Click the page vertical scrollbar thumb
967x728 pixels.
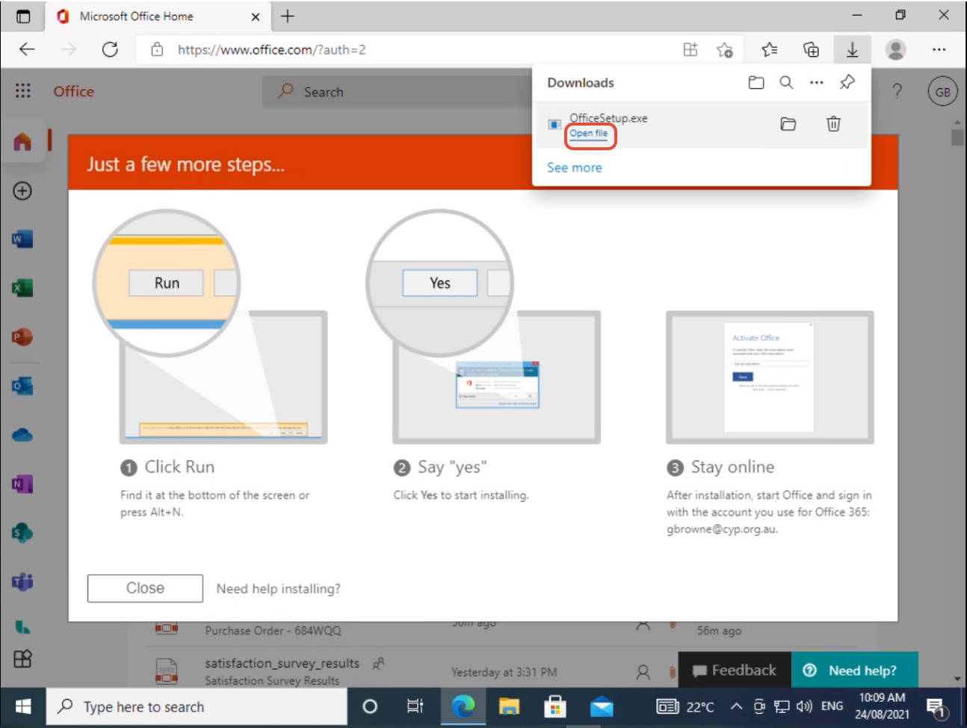957,137
